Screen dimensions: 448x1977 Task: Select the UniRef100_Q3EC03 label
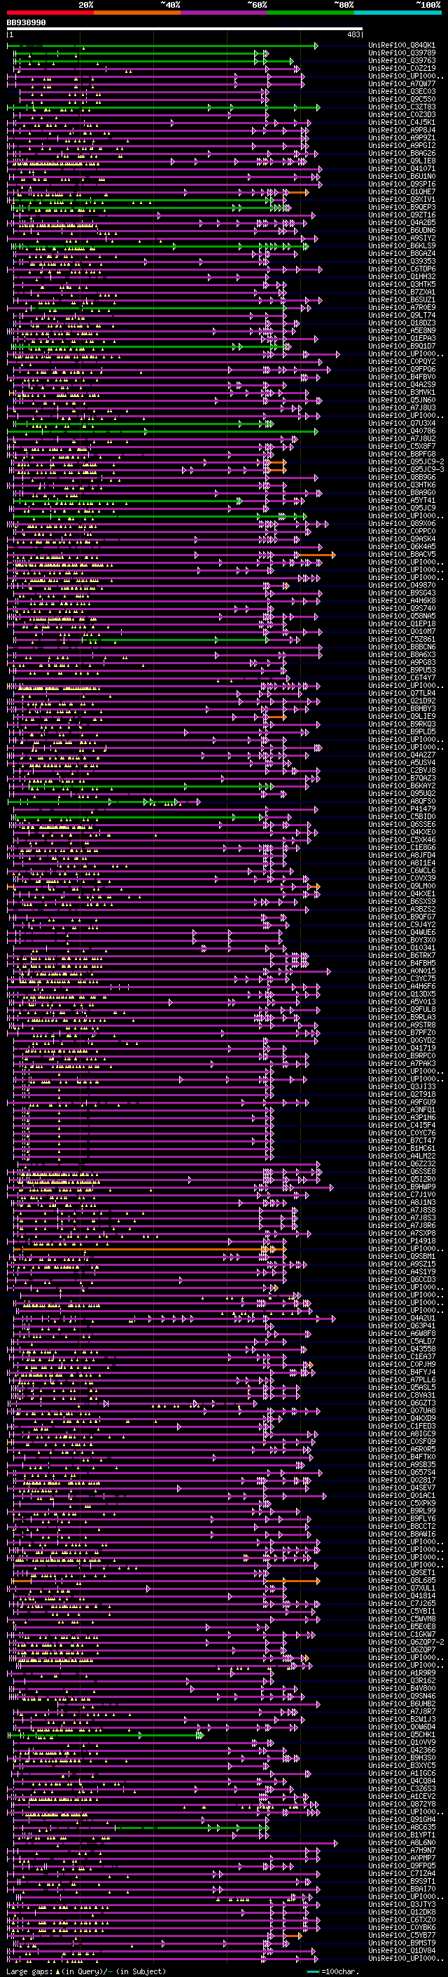pyautogui.click(x=401, y=91)
